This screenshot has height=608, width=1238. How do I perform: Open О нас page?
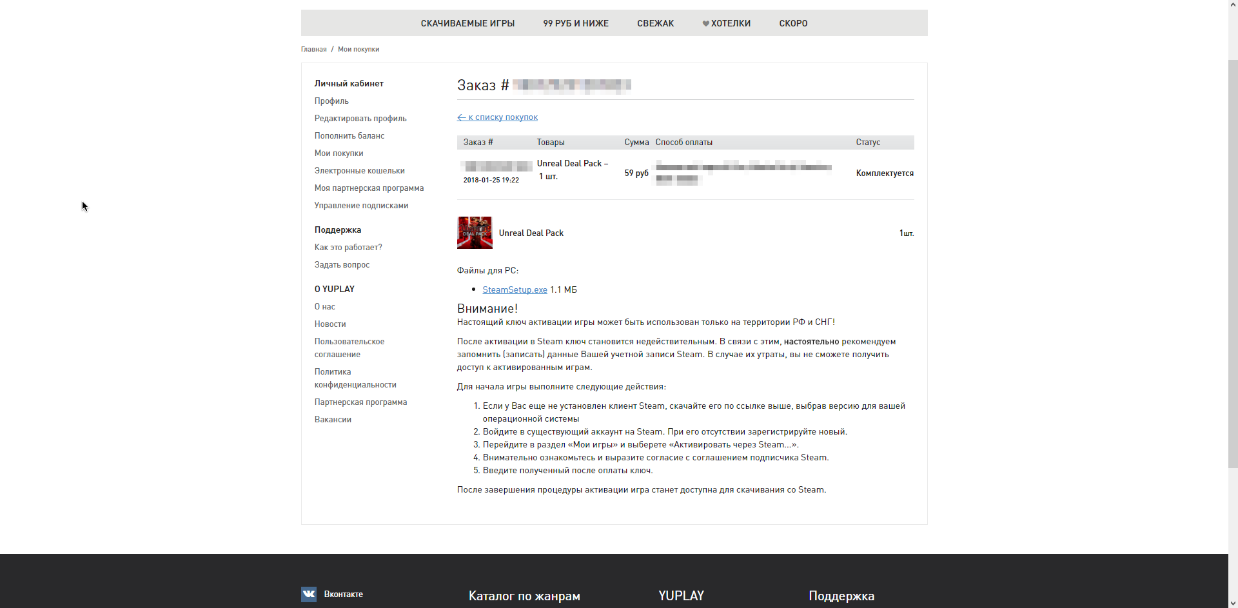pos(325,306)
